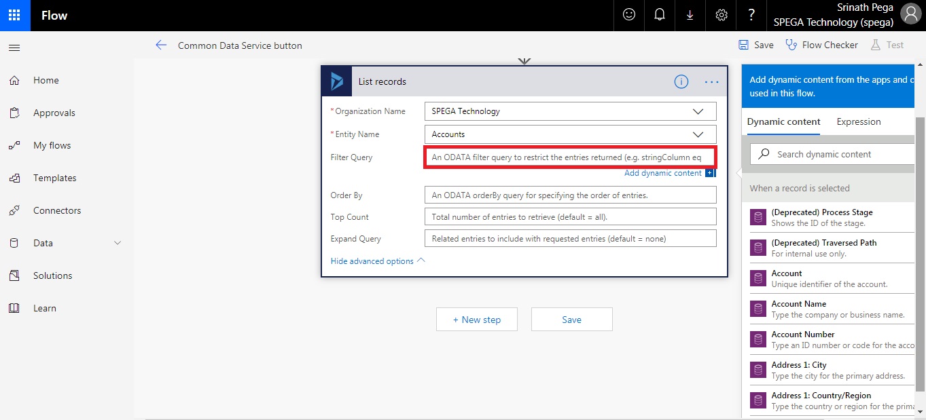Click inside the Filter Query field
This screenshot has width=926, height=420.
[569, 157]
